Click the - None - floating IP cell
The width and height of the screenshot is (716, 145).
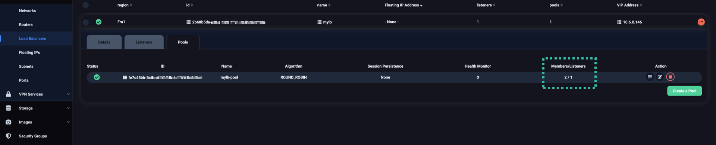[x=392, y=22]
